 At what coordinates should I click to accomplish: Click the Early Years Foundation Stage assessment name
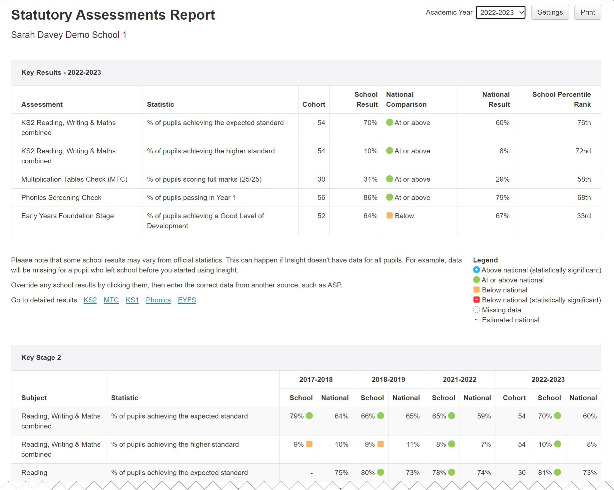point(68,216)
